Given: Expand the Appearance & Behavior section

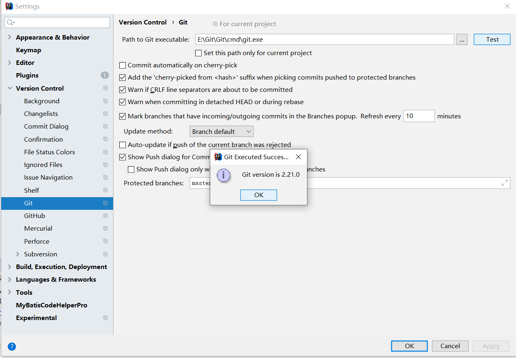Looking at the screenshot, I should [x=9, y=37].
